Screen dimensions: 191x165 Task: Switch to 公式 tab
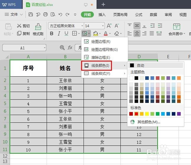click(139, 15)
